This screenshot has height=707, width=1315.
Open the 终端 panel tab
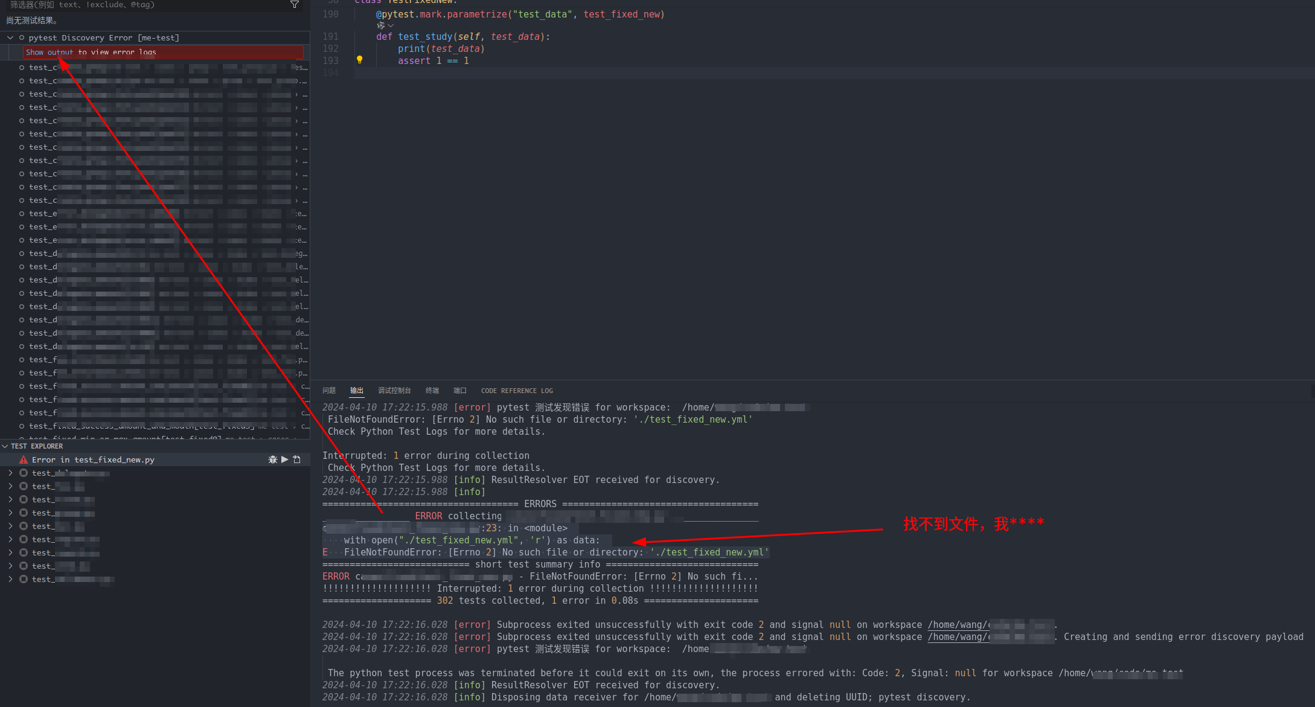pyautogui.click(x=432, y=391)
